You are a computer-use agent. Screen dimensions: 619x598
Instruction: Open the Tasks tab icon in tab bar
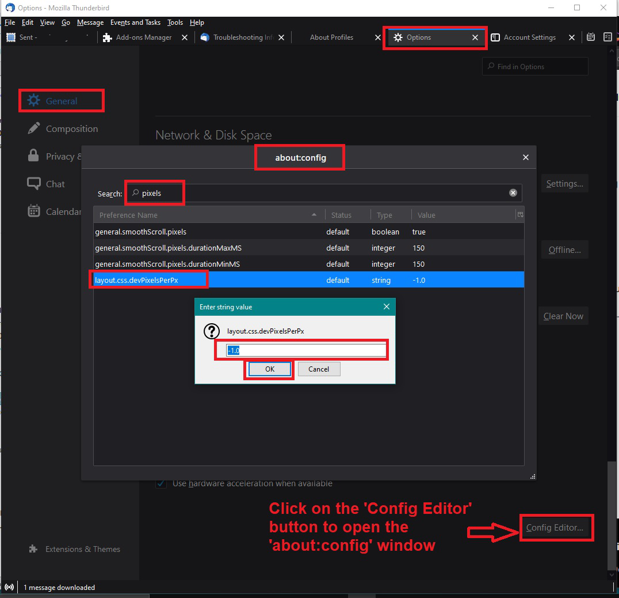click(607, 37)
